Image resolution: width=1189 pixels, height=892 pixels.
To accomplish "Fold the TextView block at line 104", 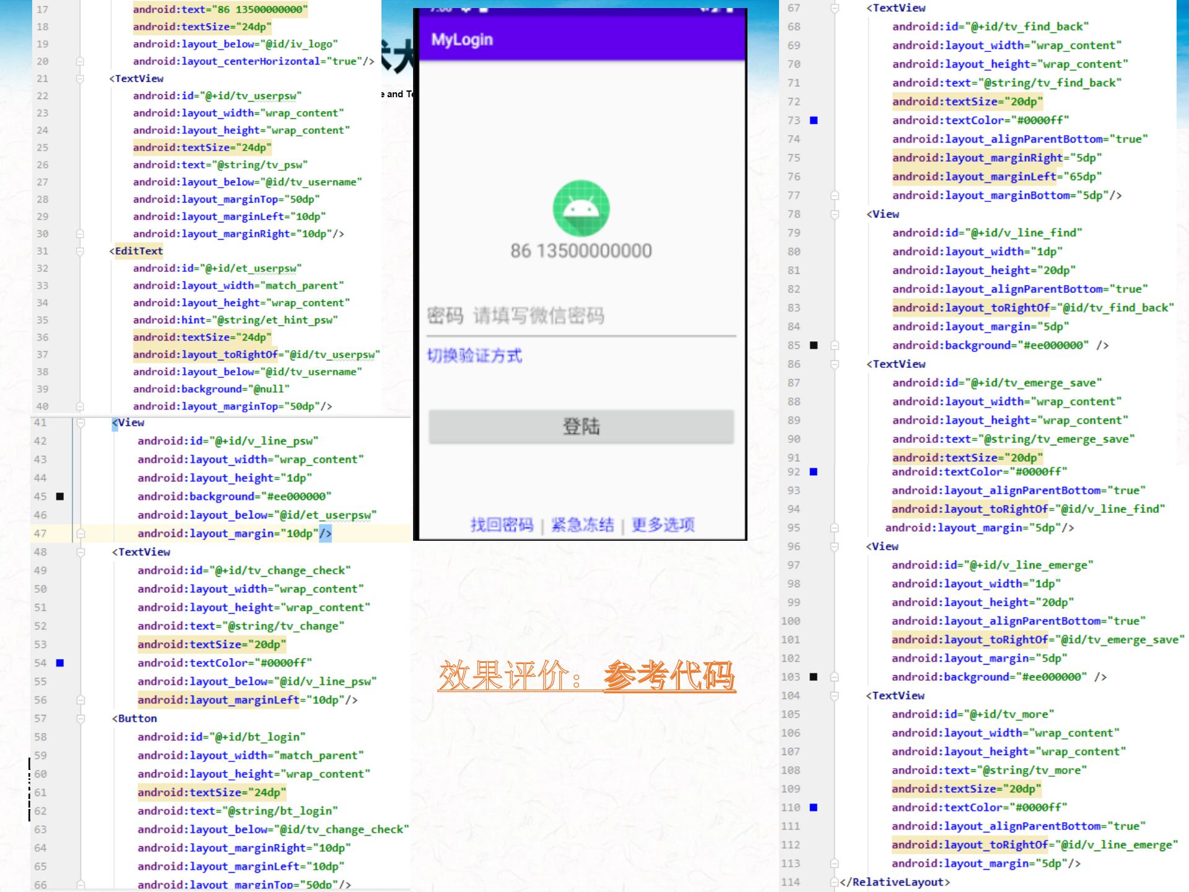I will [x=834, y=696].
